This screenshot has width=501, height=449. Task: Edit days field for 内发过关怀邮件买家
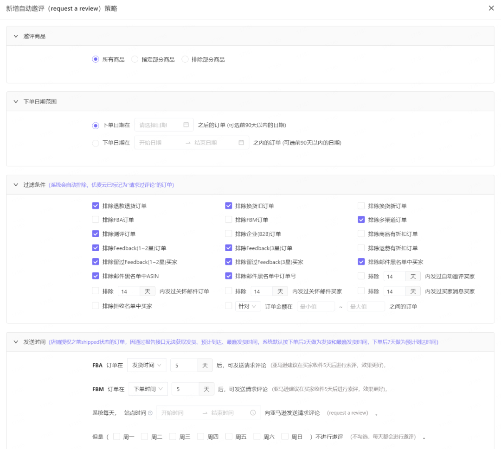point(262,291)
